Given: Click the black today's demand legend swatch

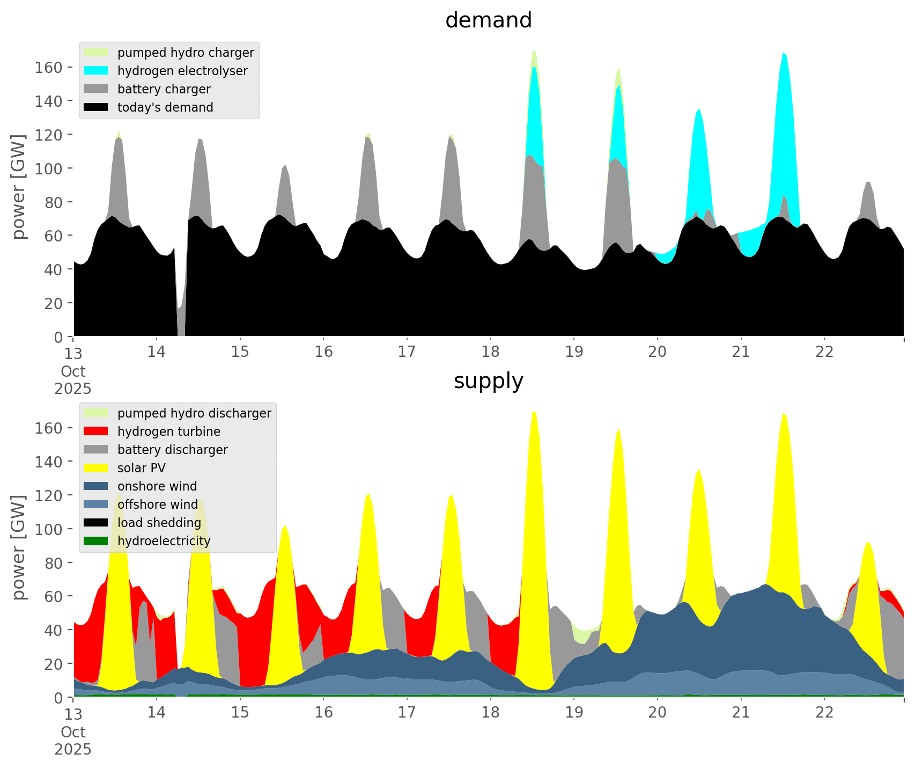Looking at the screenshot, I should tap(96, 107).
